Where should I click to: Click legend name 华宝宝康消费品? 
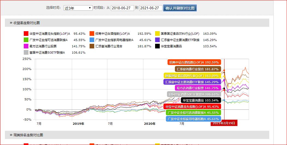point(171,47)
